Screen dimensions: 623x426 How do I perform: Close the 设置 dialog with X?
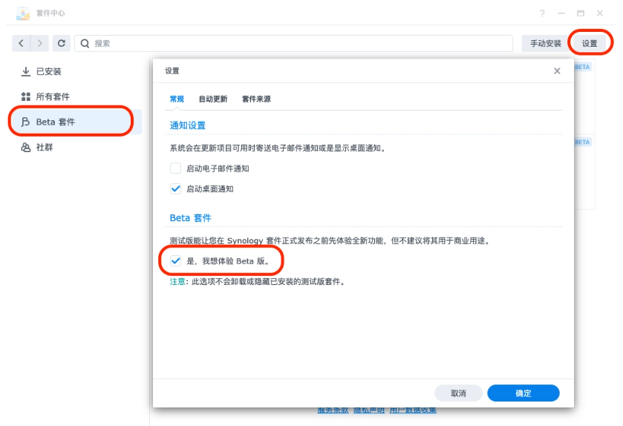557,71
